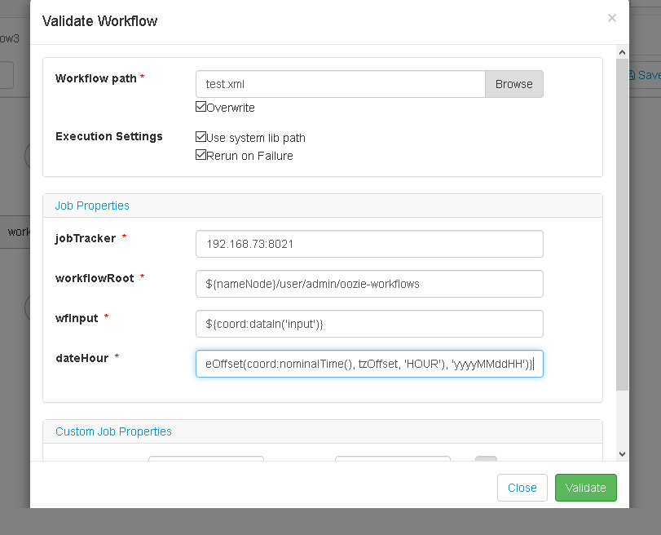Click the Save link behind the dialog
Screen dimensions: 661x535
(649, 74)
